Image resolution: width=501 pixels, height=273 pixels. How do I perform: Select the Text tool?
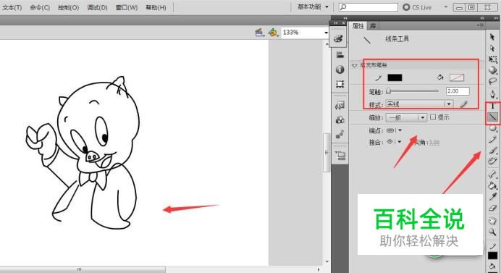[493, 106]
